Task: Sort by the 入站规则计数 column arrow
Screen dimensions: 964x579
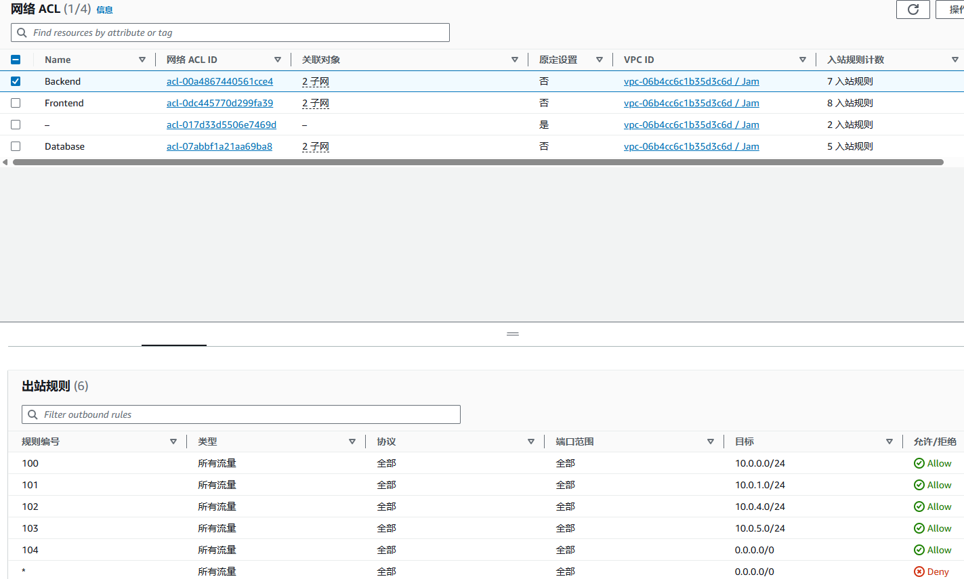Action: click(x=955, y=60)
